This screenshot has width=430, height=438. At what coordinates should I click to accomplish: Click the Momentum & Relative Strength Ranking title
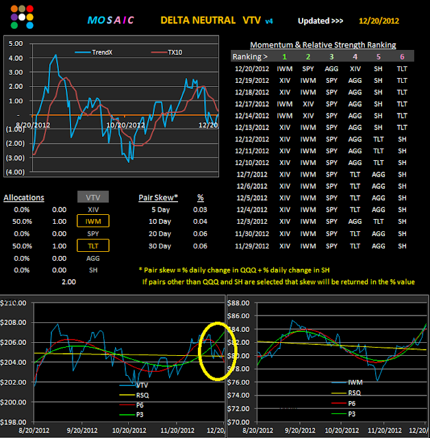[x=323, y=45]
